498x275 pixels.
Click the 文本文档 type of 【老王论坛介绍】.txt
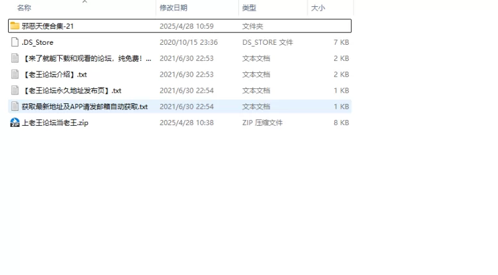point(256,75)
